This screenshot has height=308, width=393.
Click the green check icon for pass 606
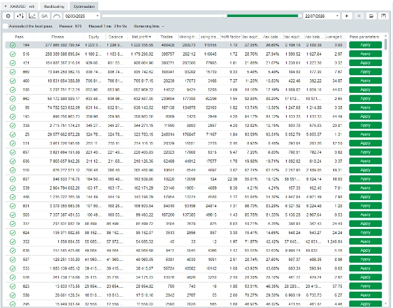click(12, 161)
